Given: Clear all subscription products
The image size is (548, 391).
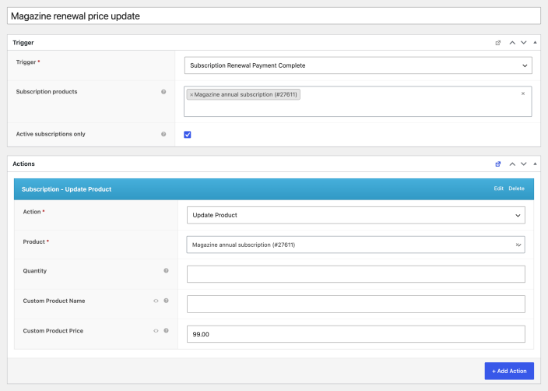Looking at the screenshot, I should (523, 93).
